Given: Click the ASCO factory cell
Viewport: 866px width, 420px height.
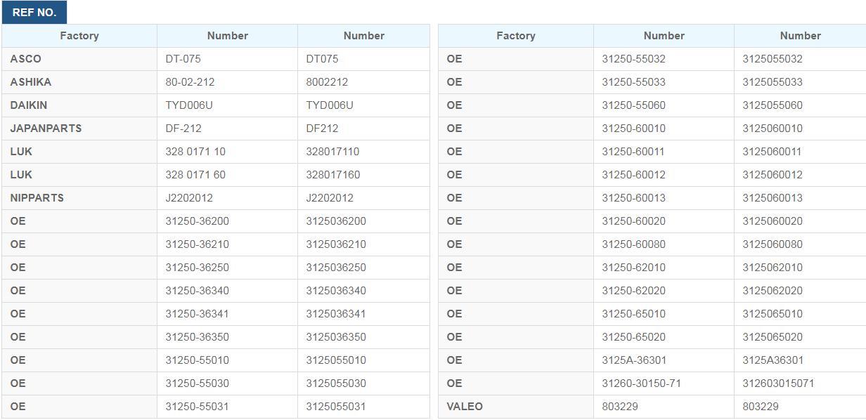Looking at the screenshot, I should click(x=79, y=59).
